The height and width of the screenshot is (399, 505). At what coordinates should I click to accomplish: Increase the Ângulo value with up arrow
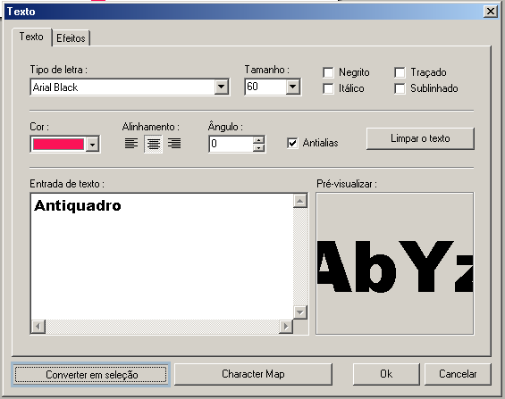pyautogui.click(x=258, y=140)
